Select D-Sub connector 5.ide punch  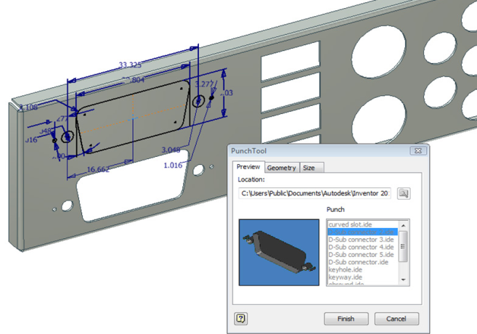tap(362, 255)
